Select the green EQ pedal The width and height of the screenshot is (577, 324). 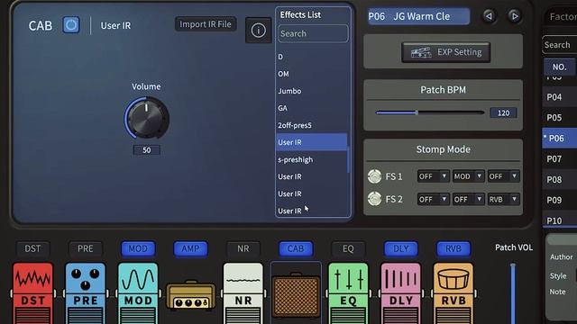[348, 293]
